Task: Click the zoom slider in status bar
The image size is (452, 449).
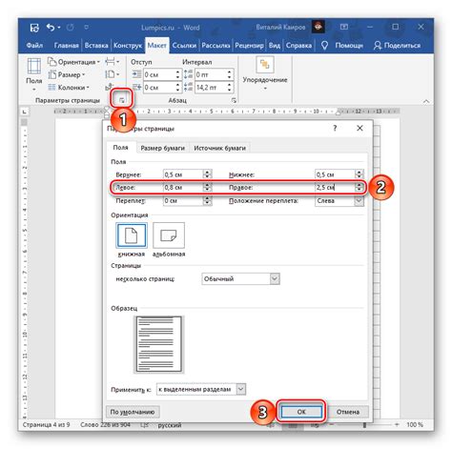Action: (x=364, y=424)
